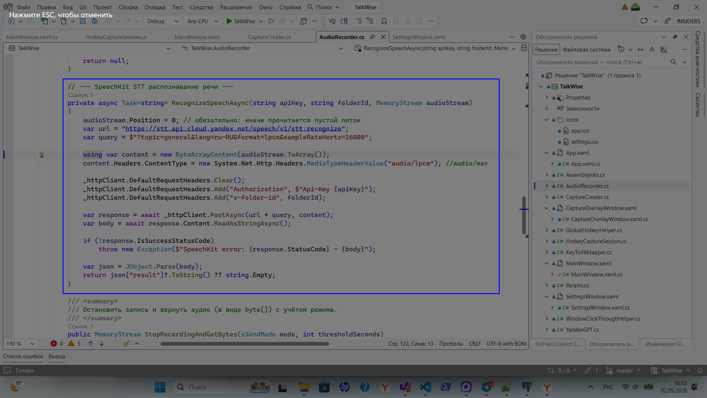707x398 pixels.
Task: Click the Yandex STT API URL link
Action: (233, 129)
